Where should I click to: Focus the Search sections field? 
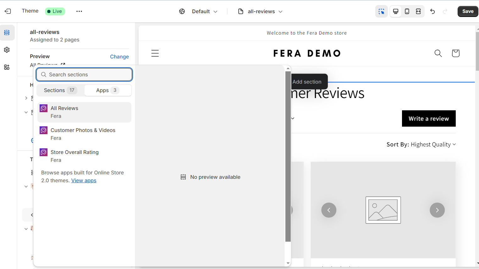(84, 74)
